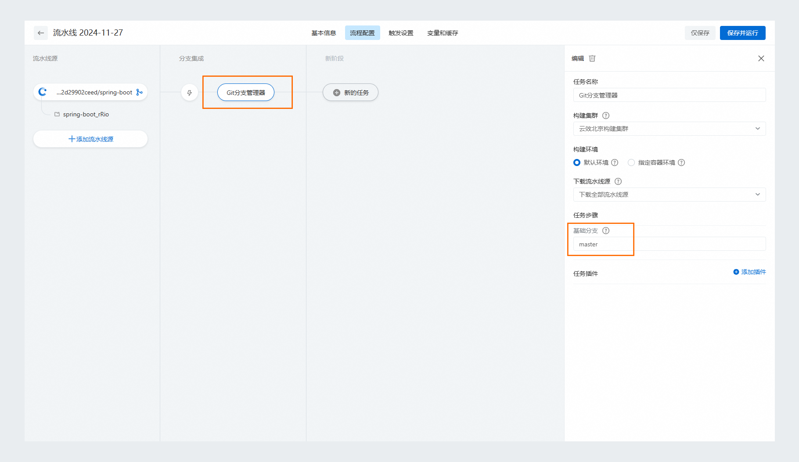Viewport: 799px width, 462px height.
Task: Click the 新阶段 stage name
Action: click(x=335, y=58)
